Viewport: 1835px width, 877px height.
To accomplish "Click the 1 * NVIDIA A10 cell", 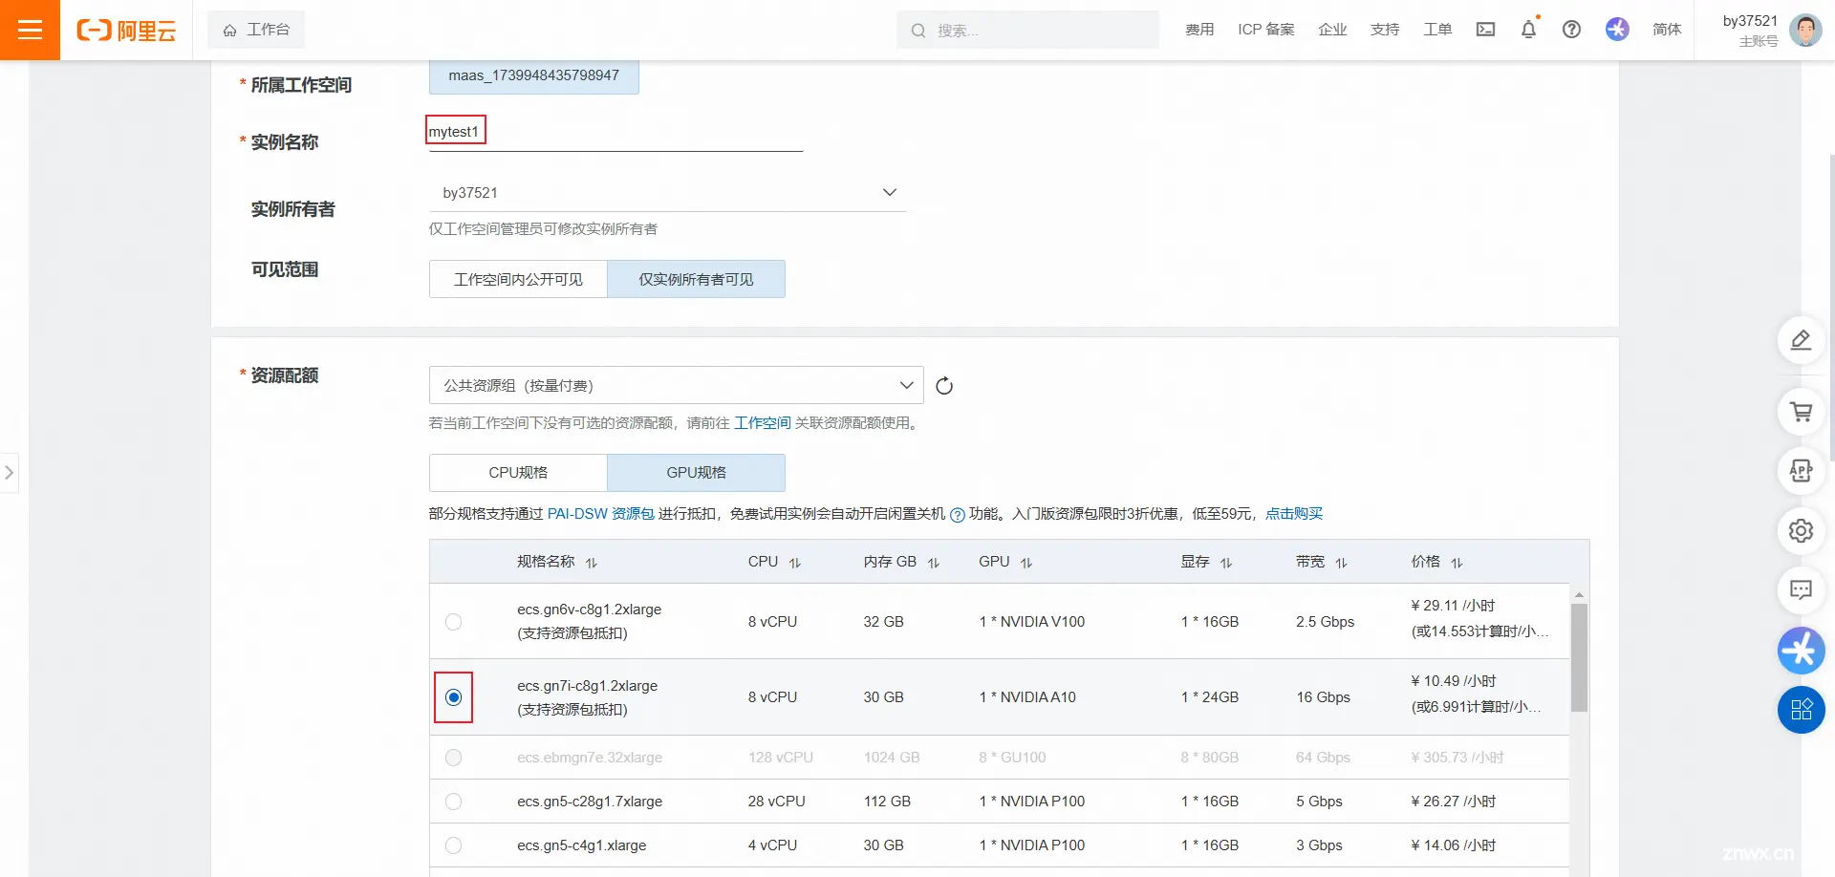I will (x=1027, y=697).
